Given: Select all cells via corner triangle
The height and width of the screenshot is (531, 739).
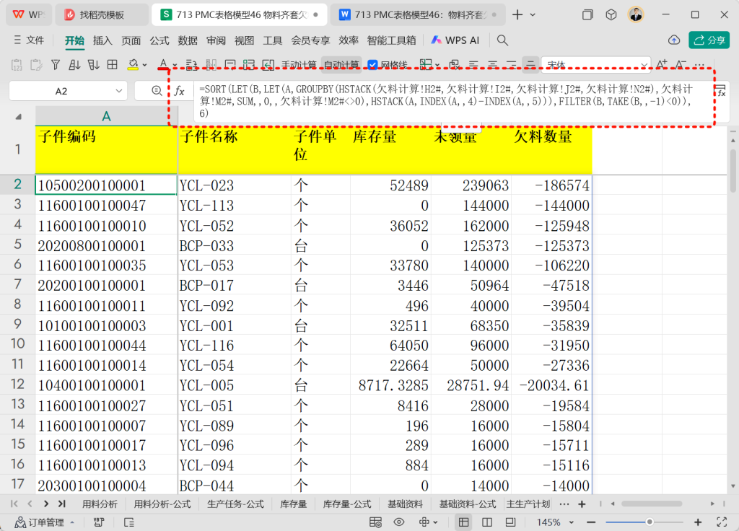Looking at the screenshot, I should click(x=18, y=116).
